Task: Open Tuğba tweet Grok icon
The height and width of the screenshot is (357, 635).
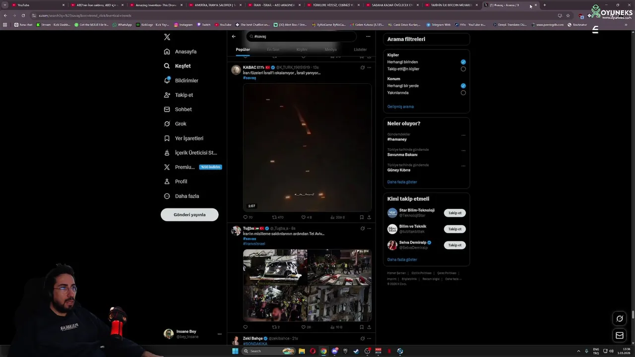Action: pyautogui.click(x=362, y=229)
